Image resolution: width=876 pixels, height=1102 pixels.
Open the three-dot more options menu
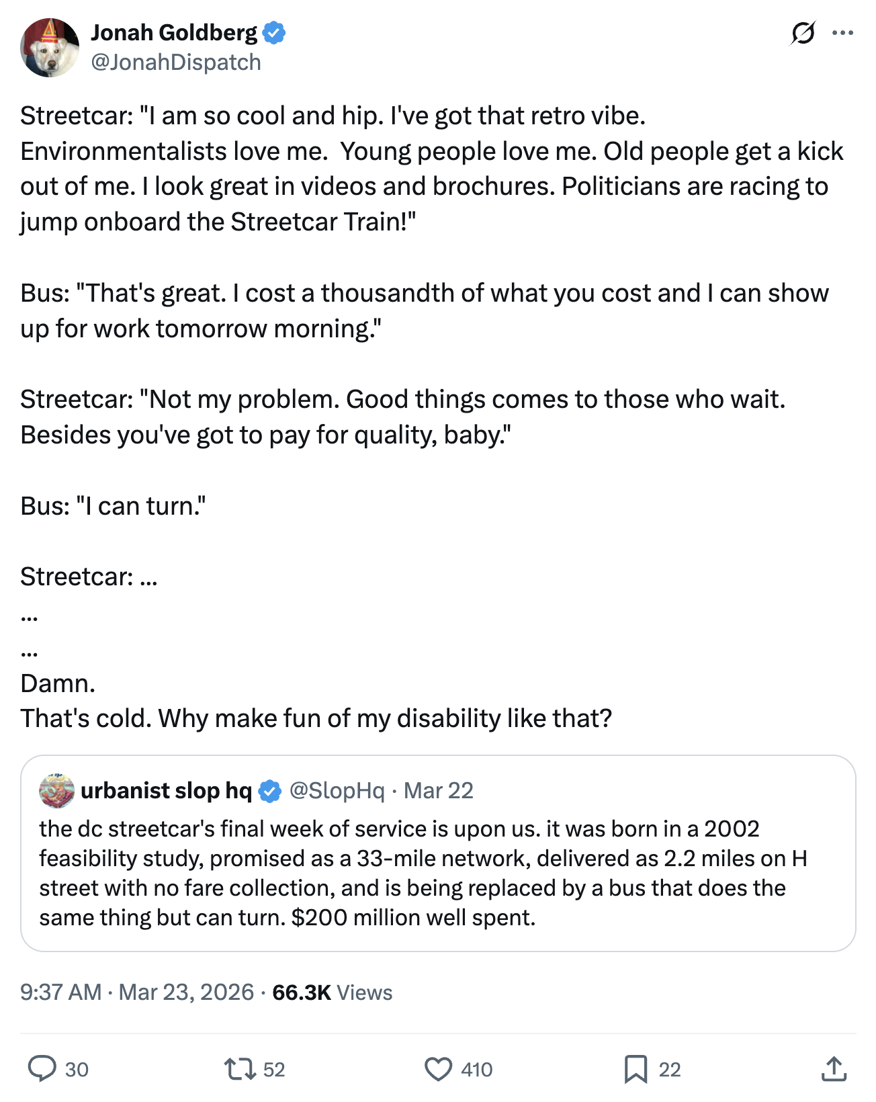(842, 32)
